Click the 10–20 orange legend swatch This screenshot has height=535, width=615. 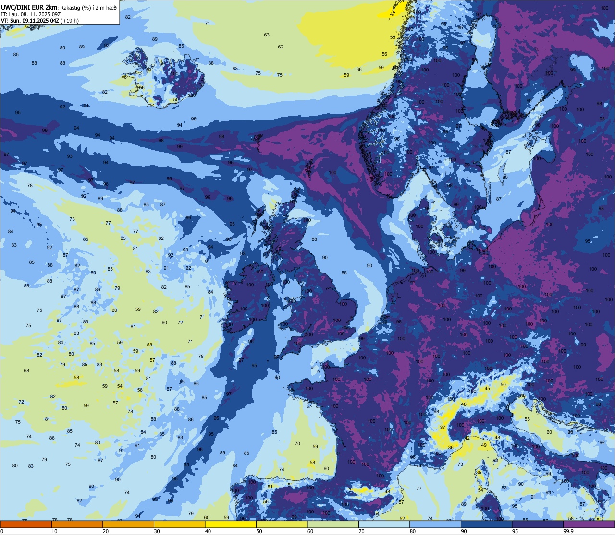[x=77, y=524]
